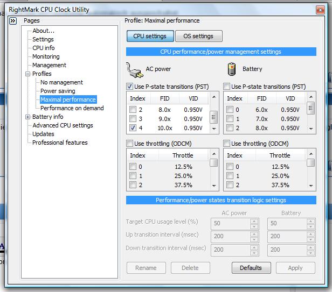The width and height of the screenshot is (332, 292).
Task: Click VID column header in Battery list
Action: click(x=290, y=98)
